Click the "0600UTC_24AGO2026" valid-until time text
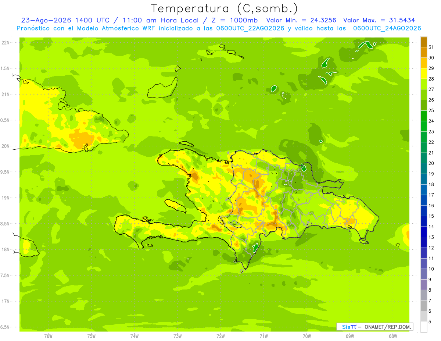The image size is (441, 341). (387, 28)
